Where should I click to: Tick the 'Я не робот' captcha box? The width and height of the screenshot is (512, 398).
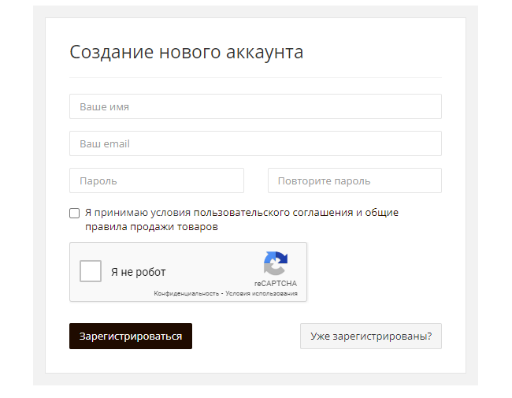[91, 271]
